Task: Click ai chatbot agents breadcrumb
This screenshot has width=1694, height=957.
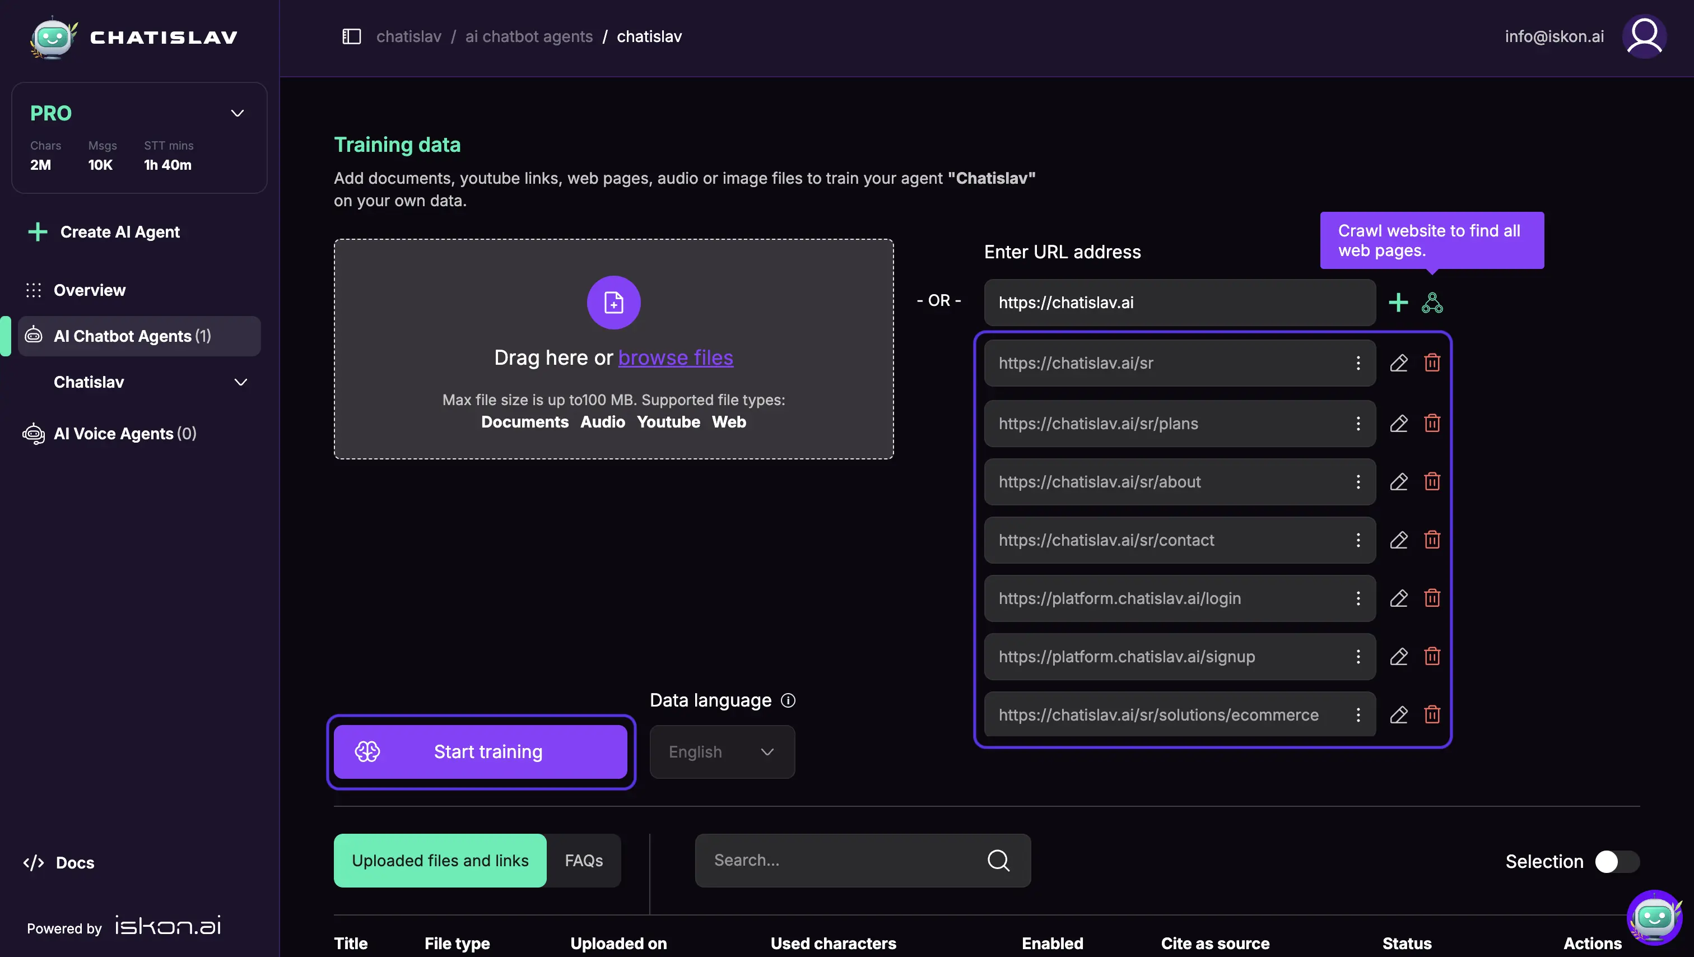Action: (529, 36)
